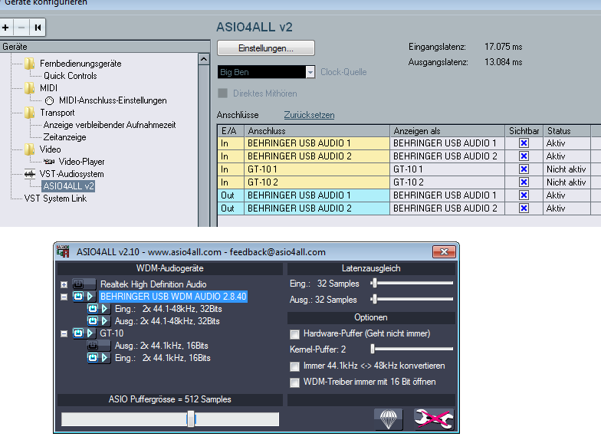This screenshot has height=443, width=601.
Task: Toggle power icon for Behringer Eing. 44.1-48kHz
Action: (93, 308)
